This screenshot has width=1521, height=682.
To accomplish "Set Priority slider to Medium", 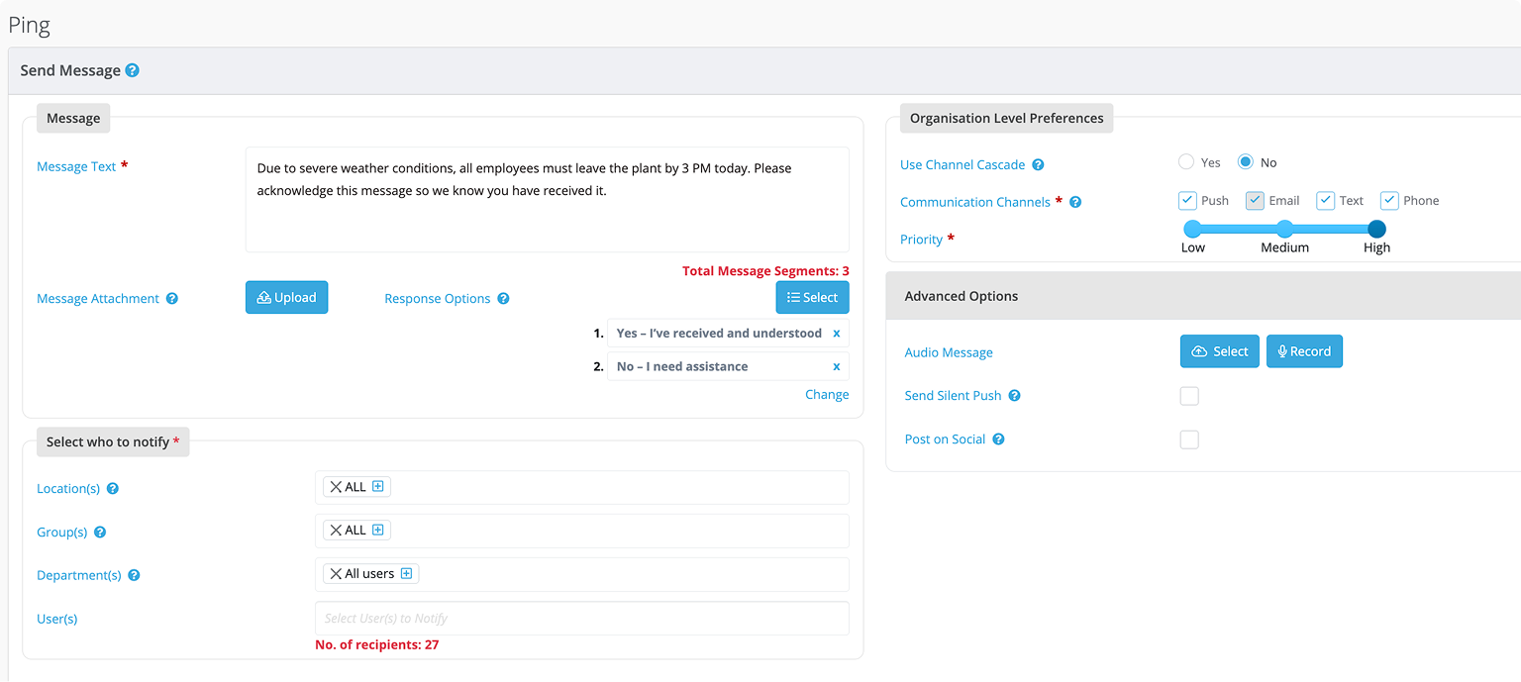I will (1284, 229).
